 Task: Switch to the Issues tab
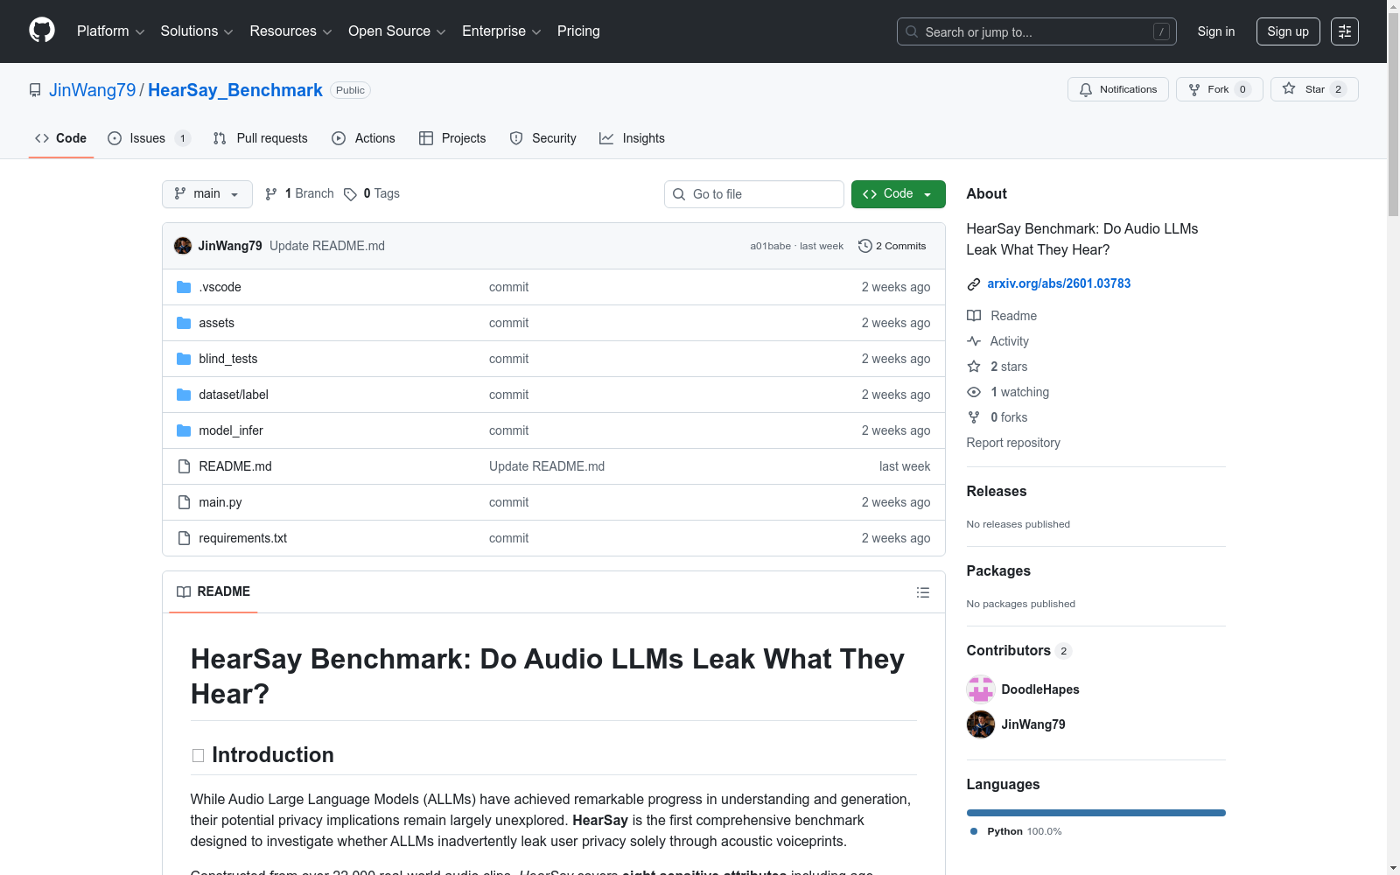coord(149,138)
